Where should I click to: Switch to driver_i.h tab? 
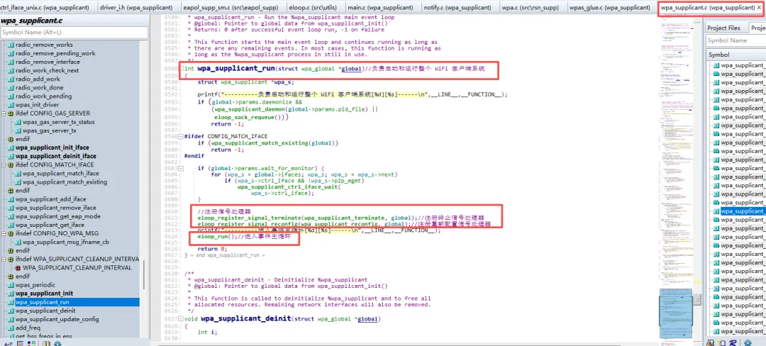135,7
